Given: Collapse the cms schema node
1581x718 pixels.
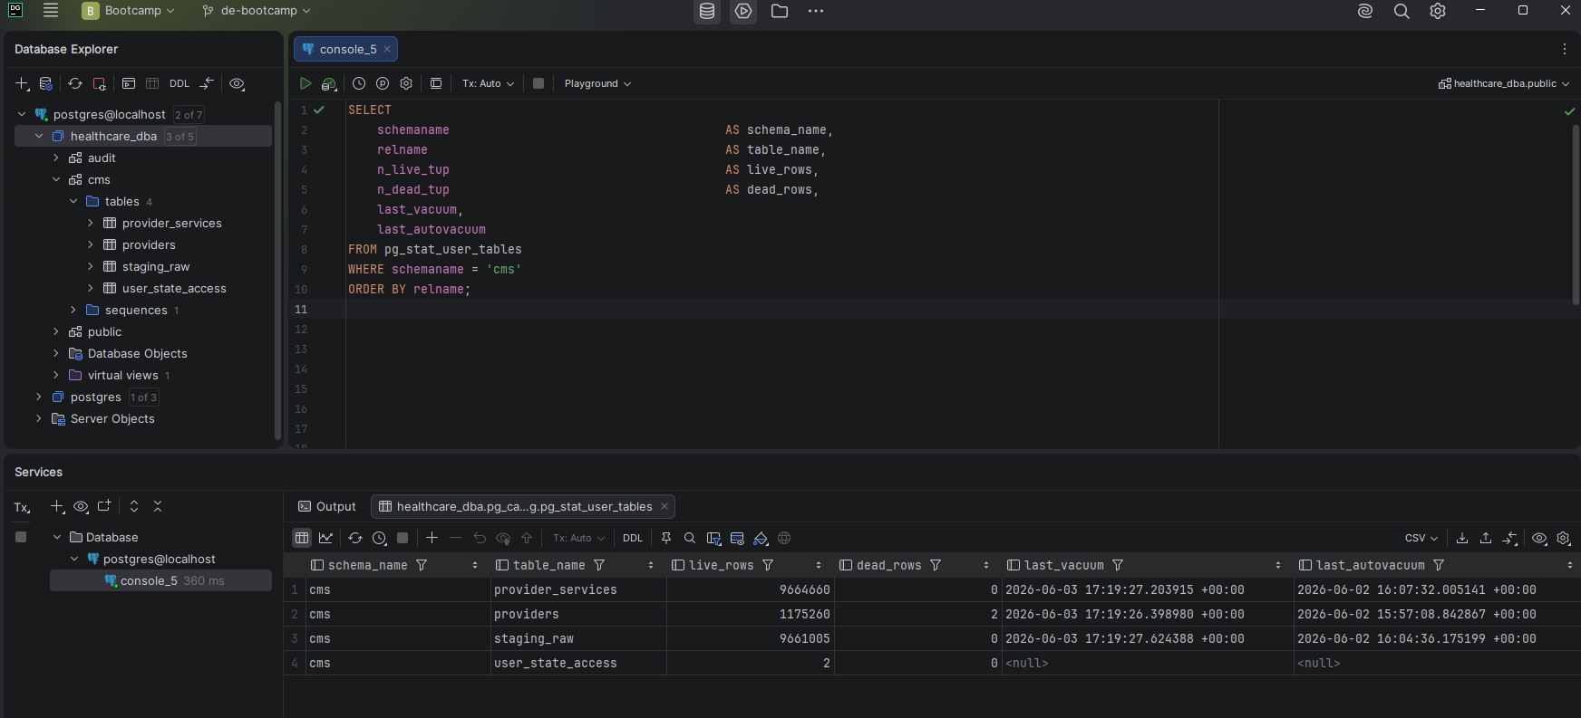Looking at the screenshot, I should (x=56, y=179).
